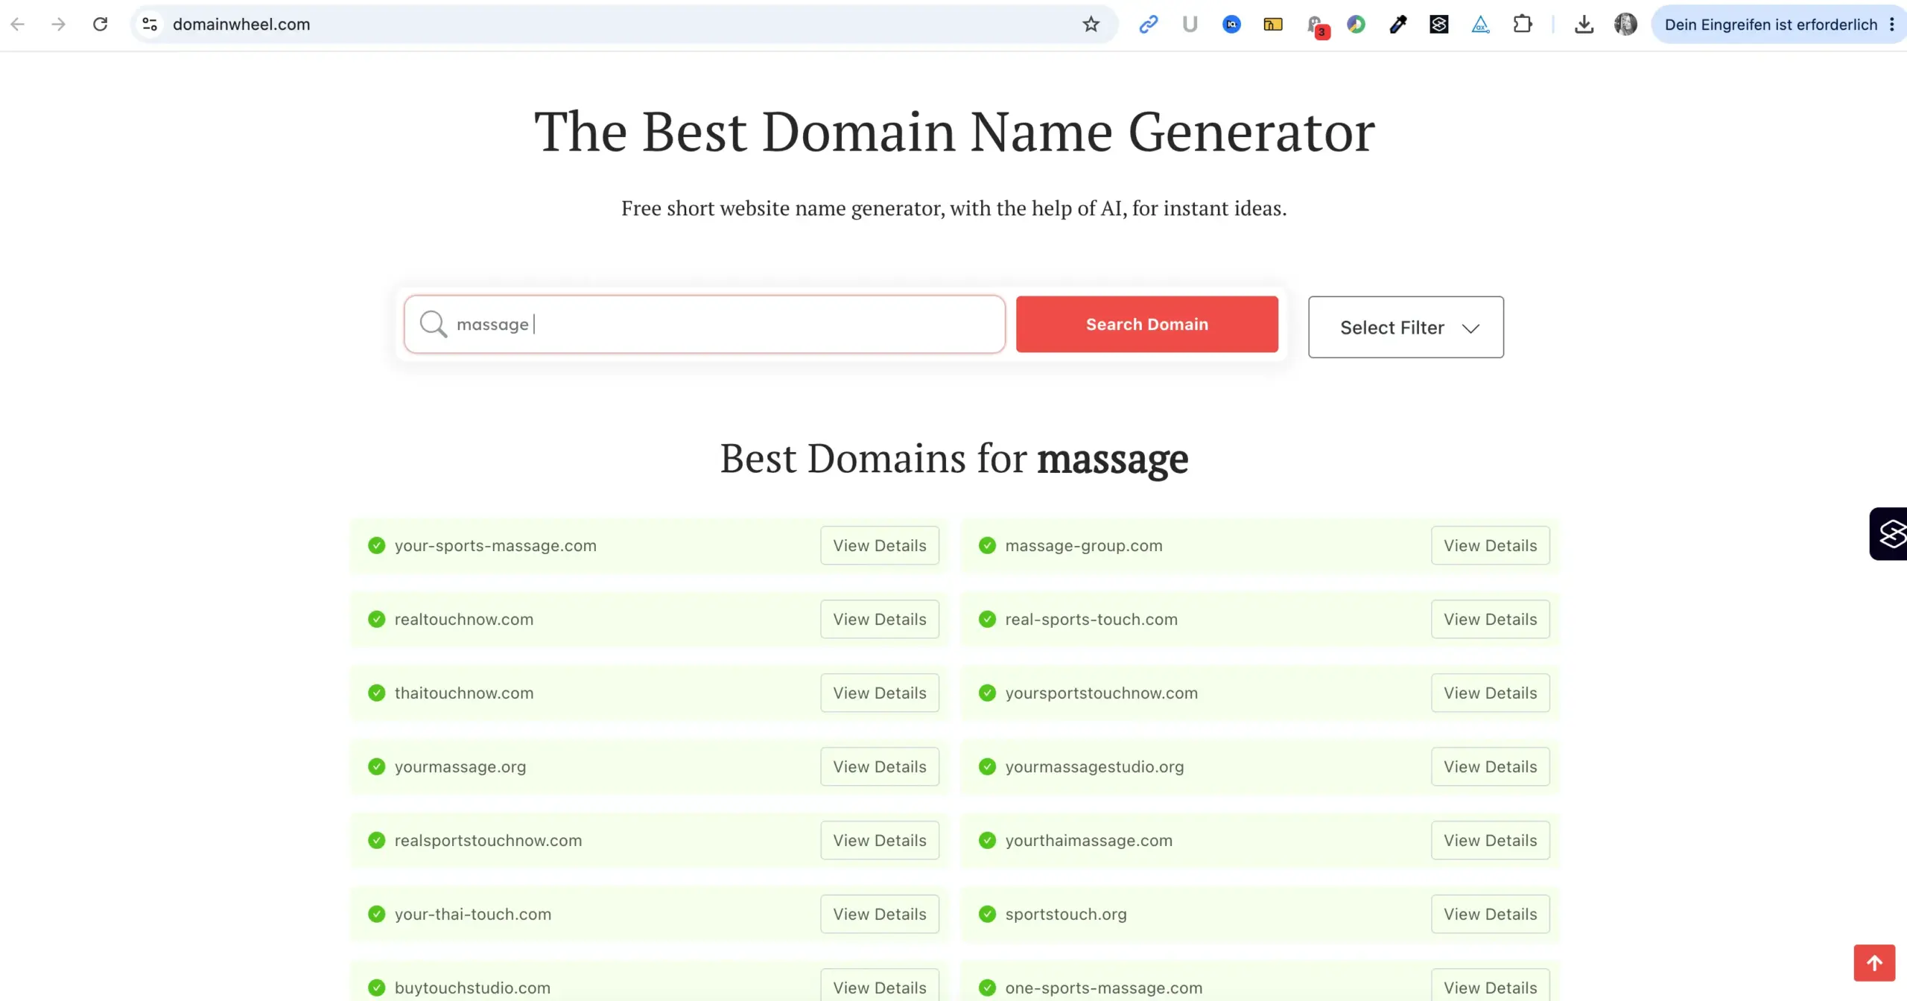Click the green-orange circle extension icon
The width and height of the screenshot is (1907, 1001).
(x=1357, y=25)
